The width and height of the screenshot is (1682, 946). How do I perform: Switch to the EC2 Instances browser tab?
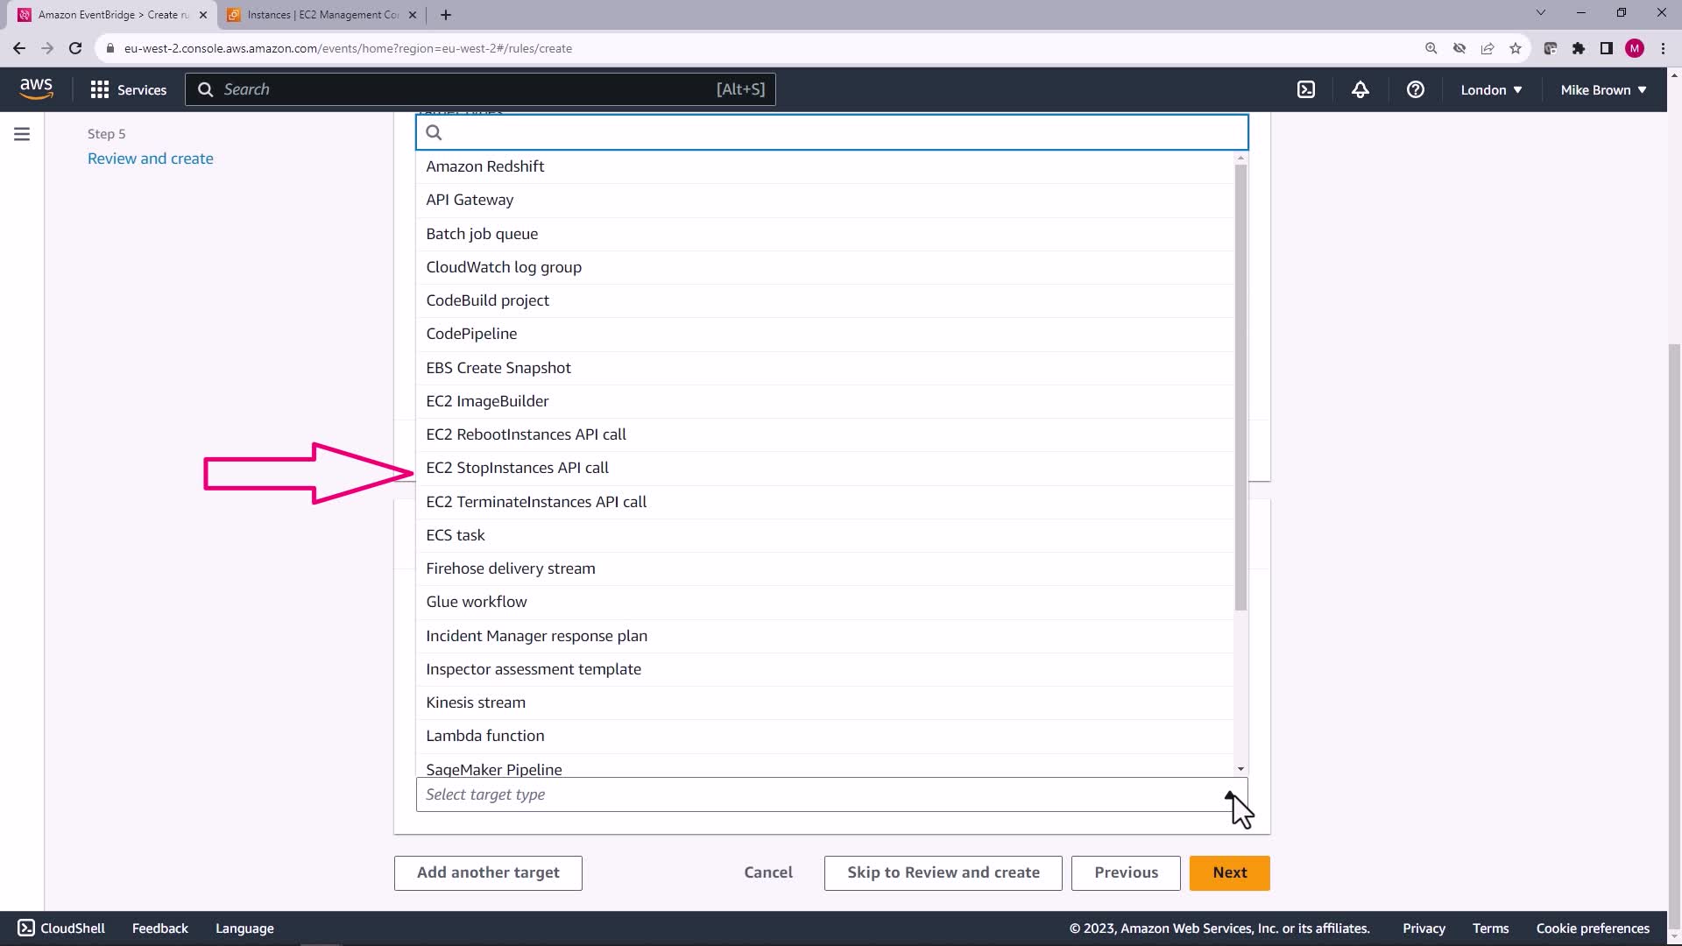pos(322,15)
